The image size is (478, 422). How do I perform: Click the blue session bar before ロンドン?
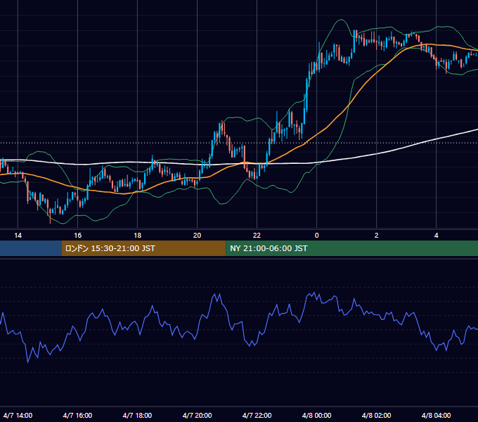click(x=31, y=248)
